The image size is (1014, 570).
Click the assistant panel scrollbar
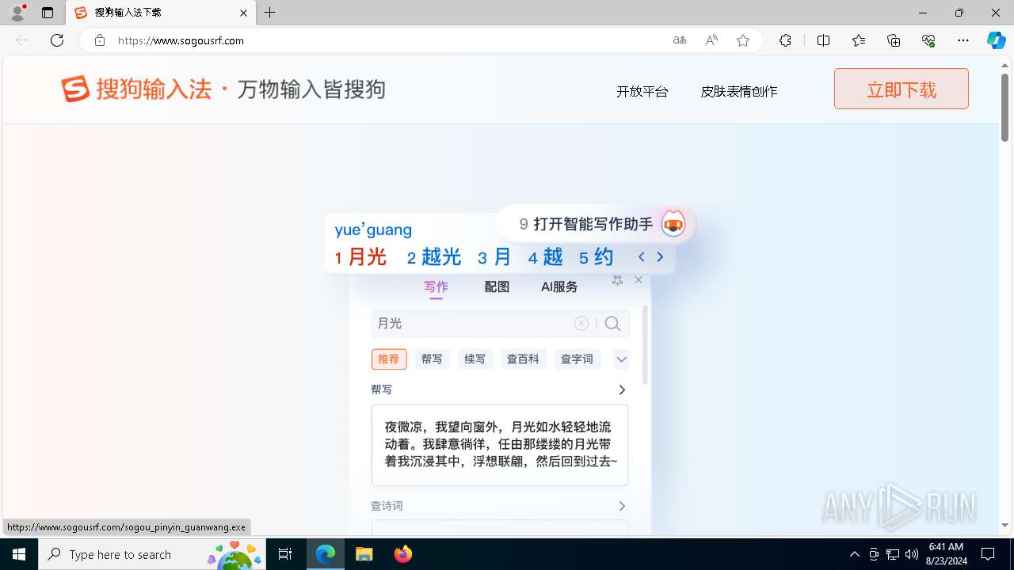[x=645, y=344]
